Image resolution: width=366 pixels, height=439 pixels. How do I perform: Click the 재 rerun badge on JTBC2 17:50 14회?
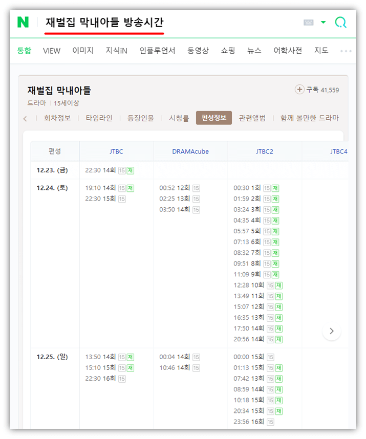click(278, 328)
